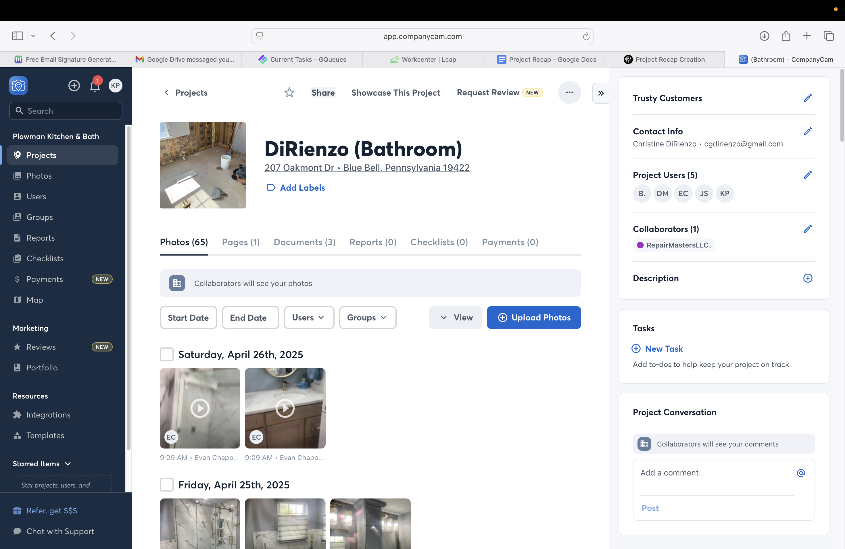Click the EC project user avatar

683,194
